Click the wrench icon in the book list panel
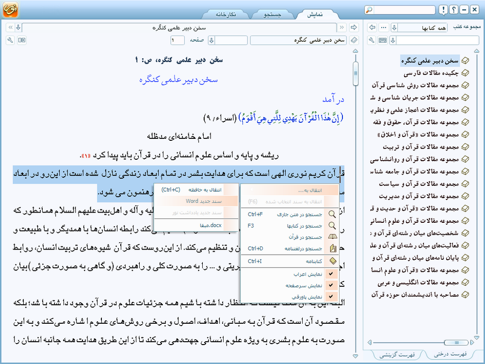485x364 pixels. click(372, 40)
